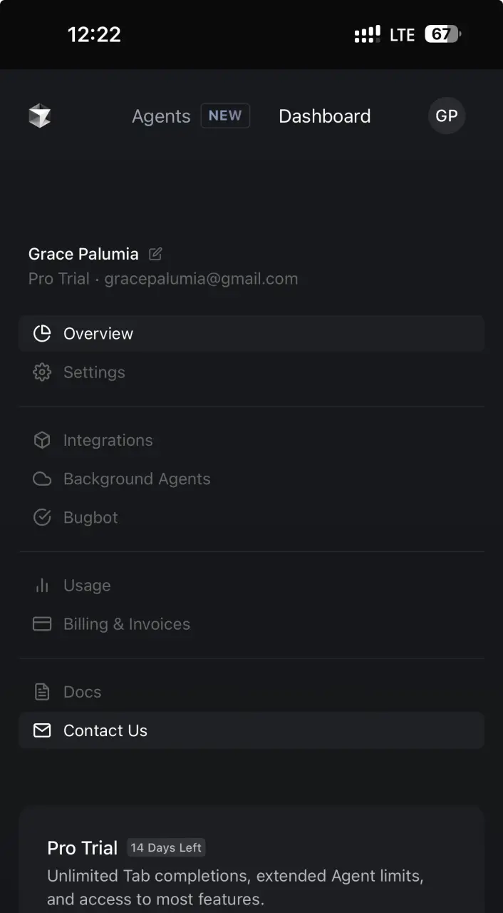Open the Billing & Invoices page
The image size is (503, 913).
point(251,624)
